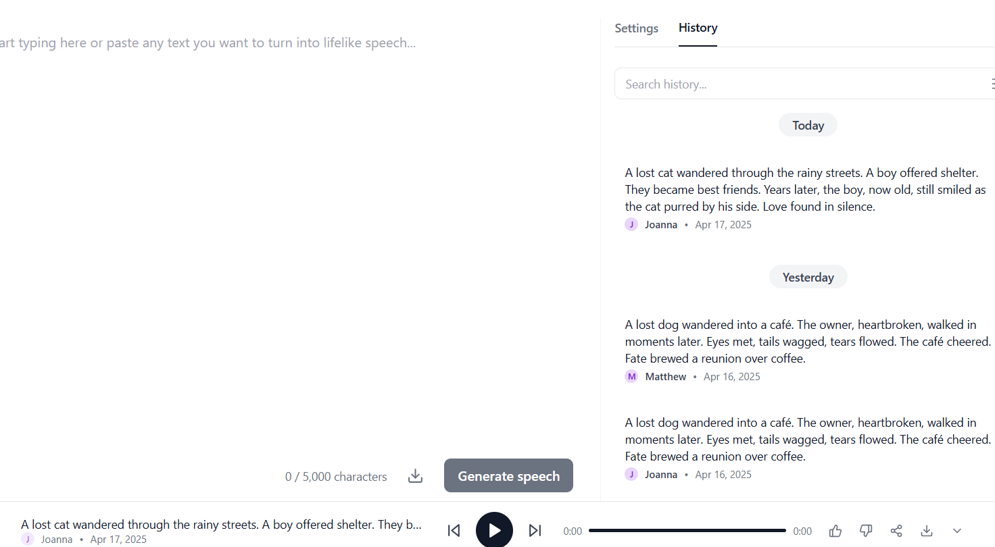Seek along the audio progress bar

point(687,531)
